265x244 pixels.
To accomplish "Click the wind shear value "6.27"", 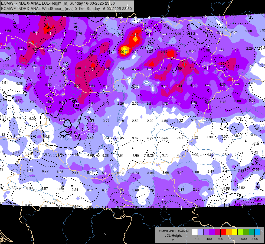I will 45,171.
